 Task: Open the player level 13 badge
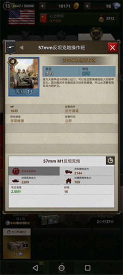7,6
